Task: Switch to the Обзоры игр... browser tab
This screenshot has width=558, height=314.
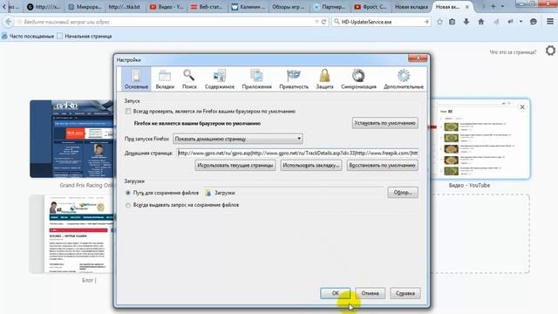Action: coord(289,7)
